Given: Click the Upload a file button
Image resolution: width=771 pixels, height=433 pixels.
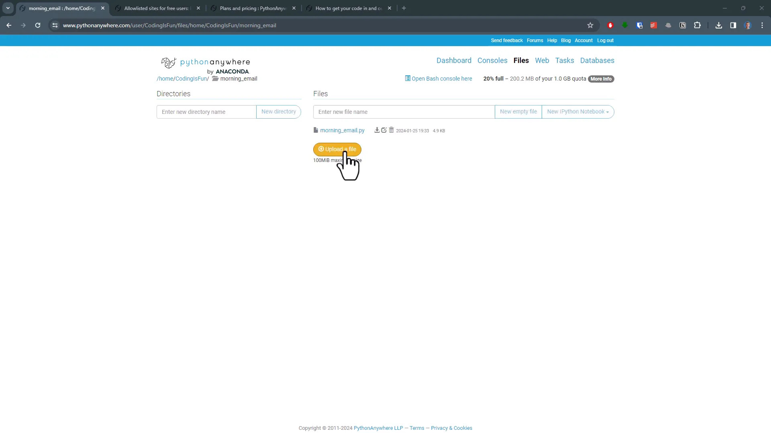Looking at the screenshot, I should pos(337,149).
